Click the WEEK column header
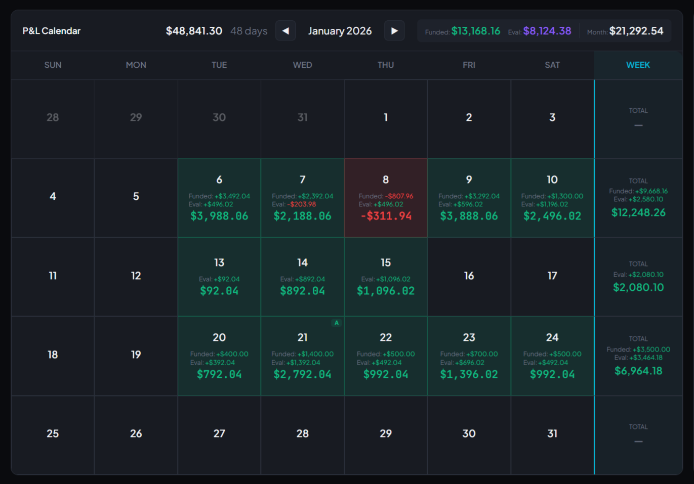This screenshot has height=484, width=694. pyautogui.click(x=638, y=65)
